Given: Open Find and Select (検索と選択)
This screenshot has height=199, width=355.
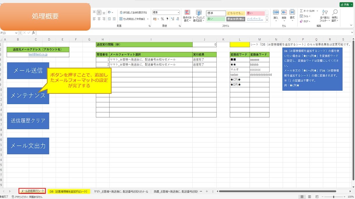Looking at the screenshot, I should point(335,16).
